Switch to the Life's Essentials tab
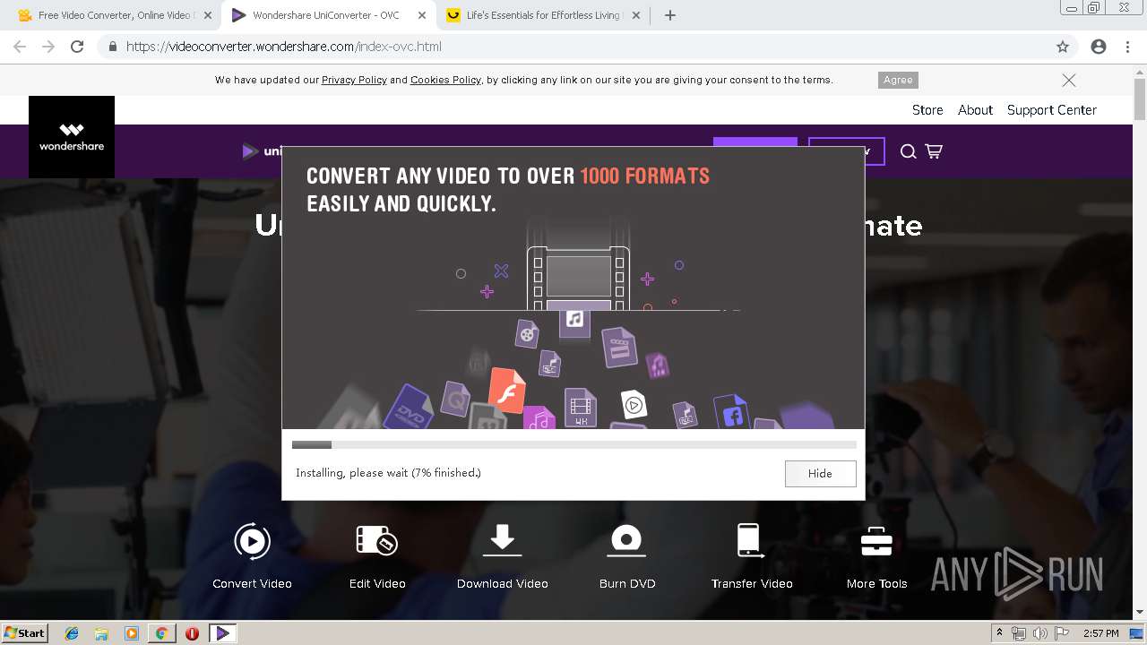The width and height of the screenshot is (1147, 645). pos(542,15)
